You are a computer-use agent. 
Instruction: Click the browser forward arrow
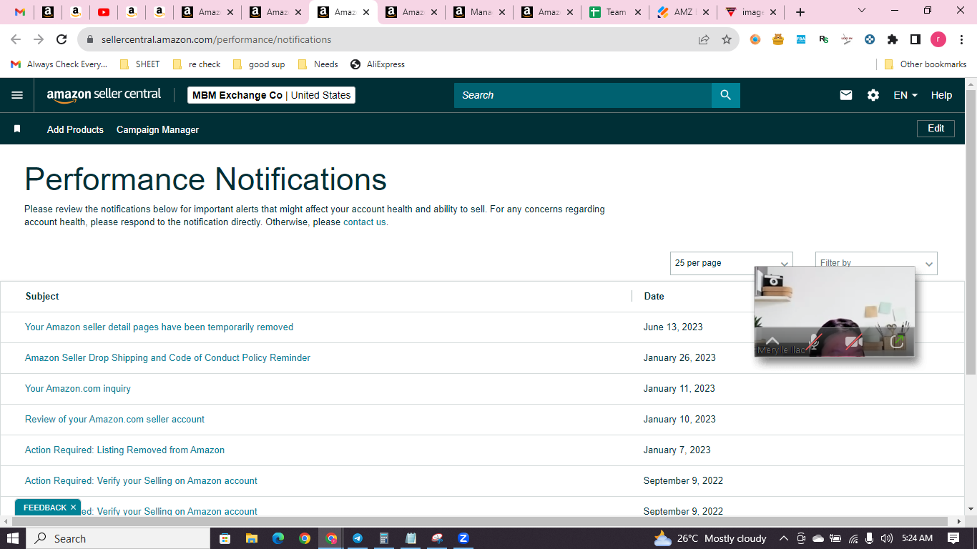pyautogui.click(x=39, y=39)
